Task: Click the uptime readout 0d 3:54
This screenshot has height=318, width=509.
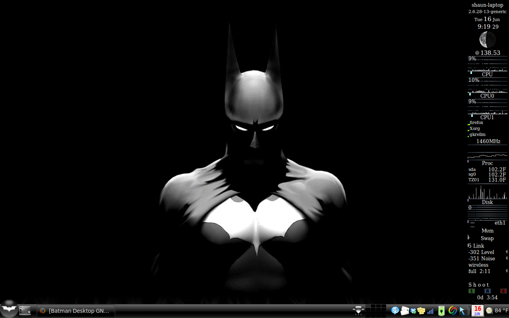Action: click(x=488, y=297)
